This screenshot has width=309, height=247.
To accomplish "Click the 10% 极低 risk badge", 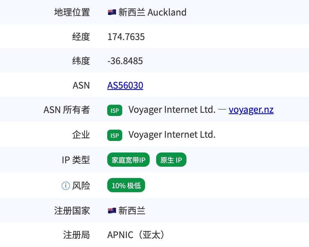I will tap(126, 185).
